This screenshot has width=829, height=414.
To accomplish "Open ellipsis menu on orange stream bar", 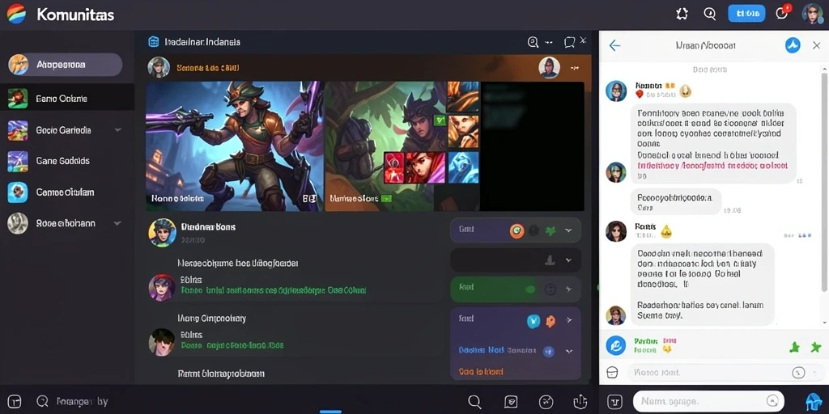I will pyautogui.click(x=575, y=68).
